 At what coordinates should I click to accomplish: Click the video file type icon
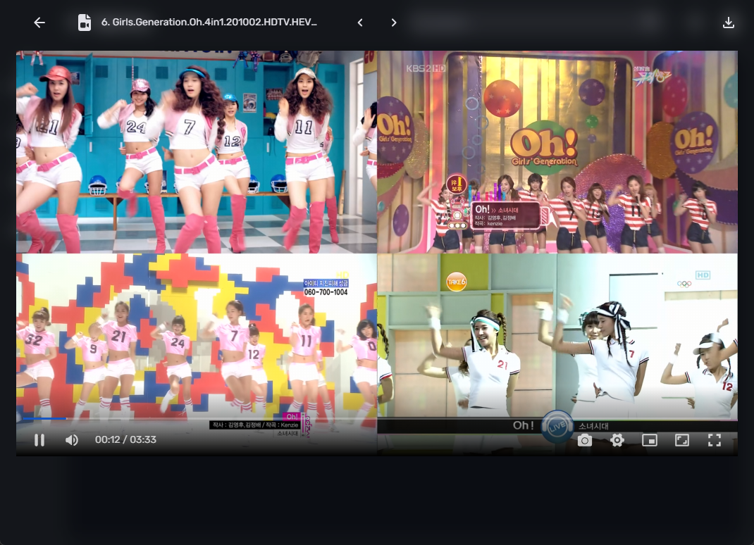[x=85, y=22]
